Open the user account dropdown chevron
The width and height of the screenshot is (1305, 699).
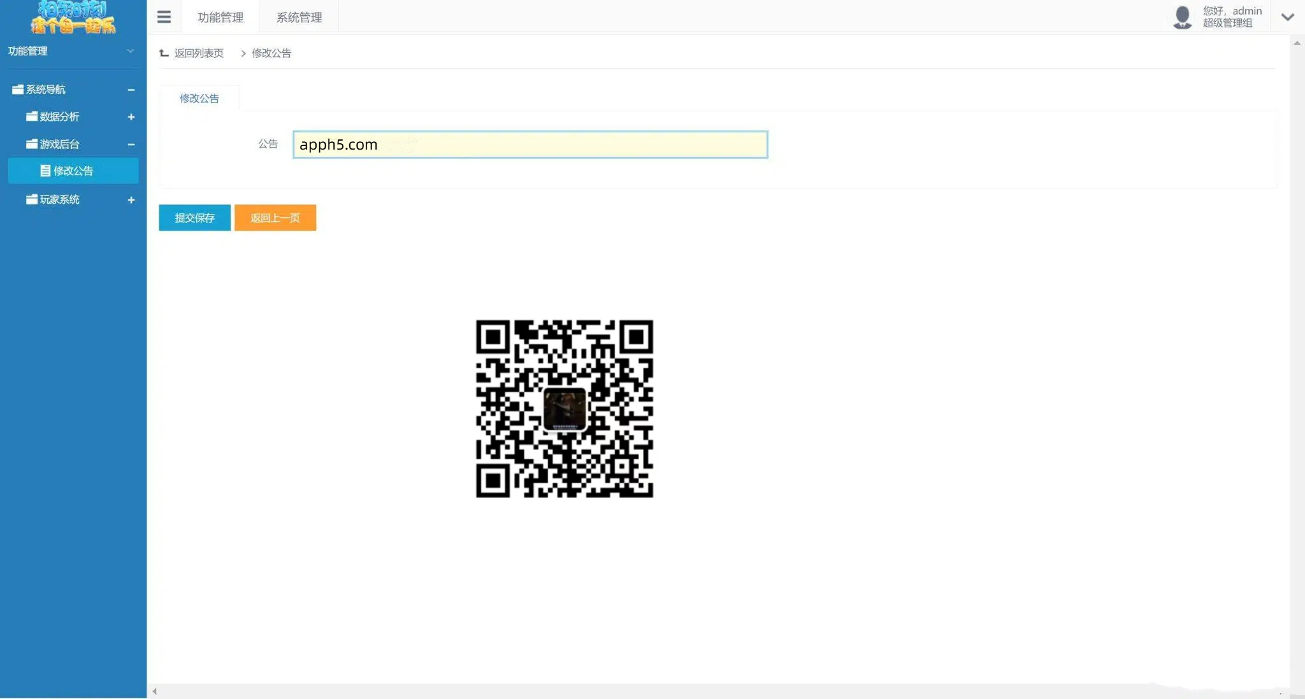1287,17
